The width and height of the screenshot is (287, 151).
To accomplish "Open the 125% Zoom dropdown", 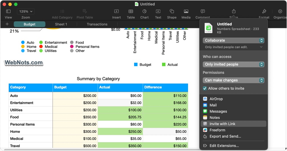I will click(26, 11).
